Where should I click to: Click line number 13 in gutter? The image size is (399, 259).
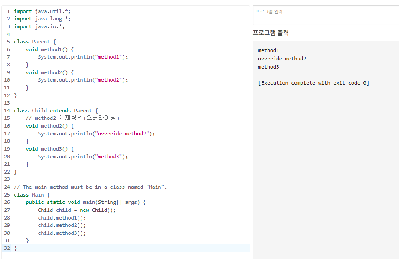coord(7,103)
